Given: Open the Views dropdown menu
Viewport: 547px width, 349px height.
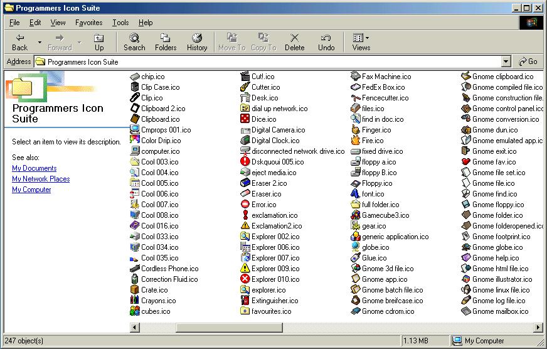Looking at the screenshot, I should [x=361, y=42].
